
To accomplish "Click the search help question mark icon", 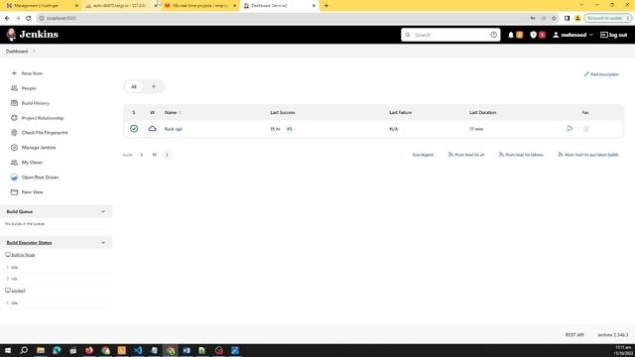I will coord(493,35).
